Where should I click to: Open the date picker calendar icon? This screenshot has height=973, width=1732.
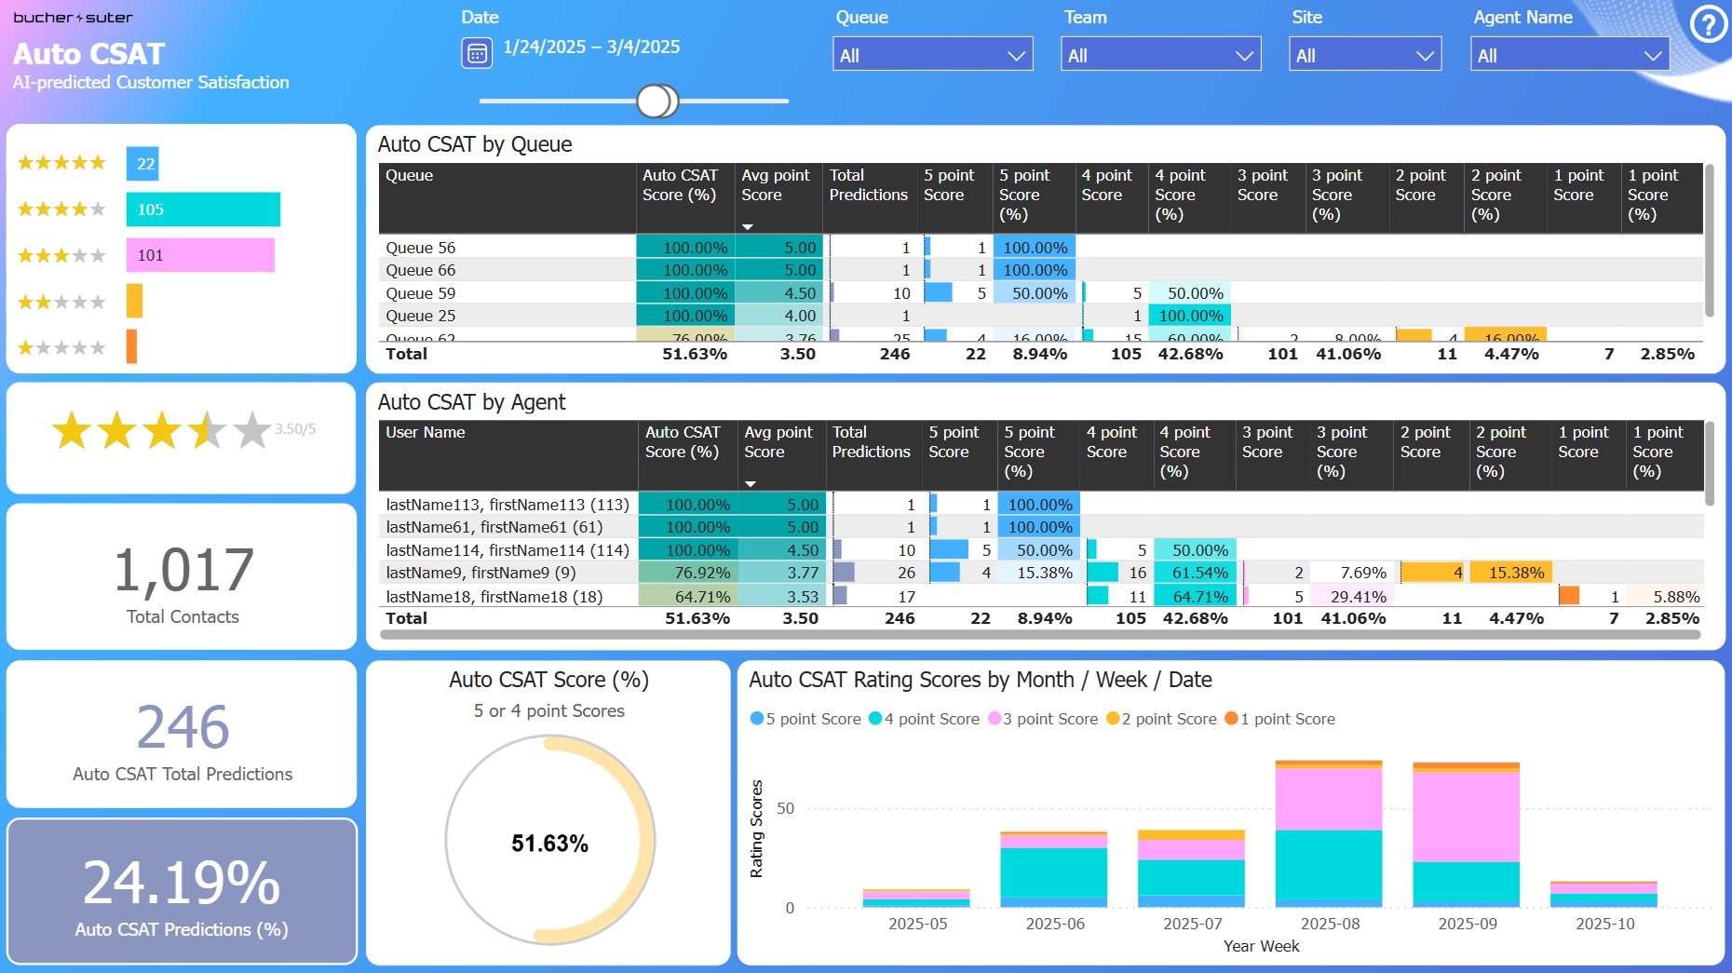(x=477, y=53)
